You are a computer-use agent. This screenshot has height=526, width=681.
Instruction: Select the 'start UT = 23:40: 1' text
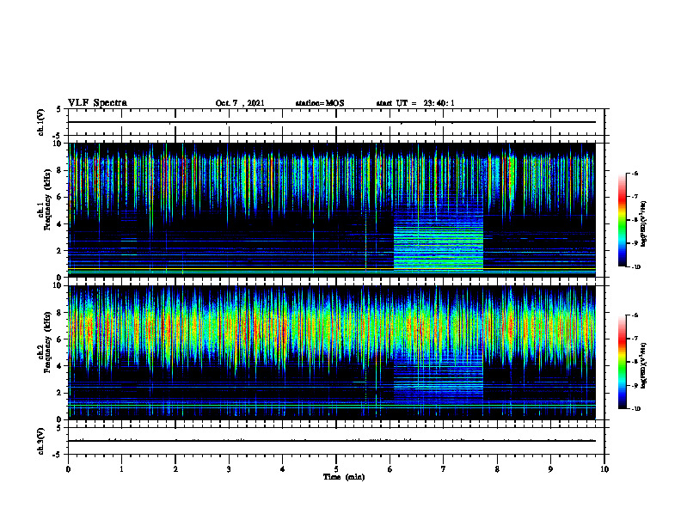415,103
